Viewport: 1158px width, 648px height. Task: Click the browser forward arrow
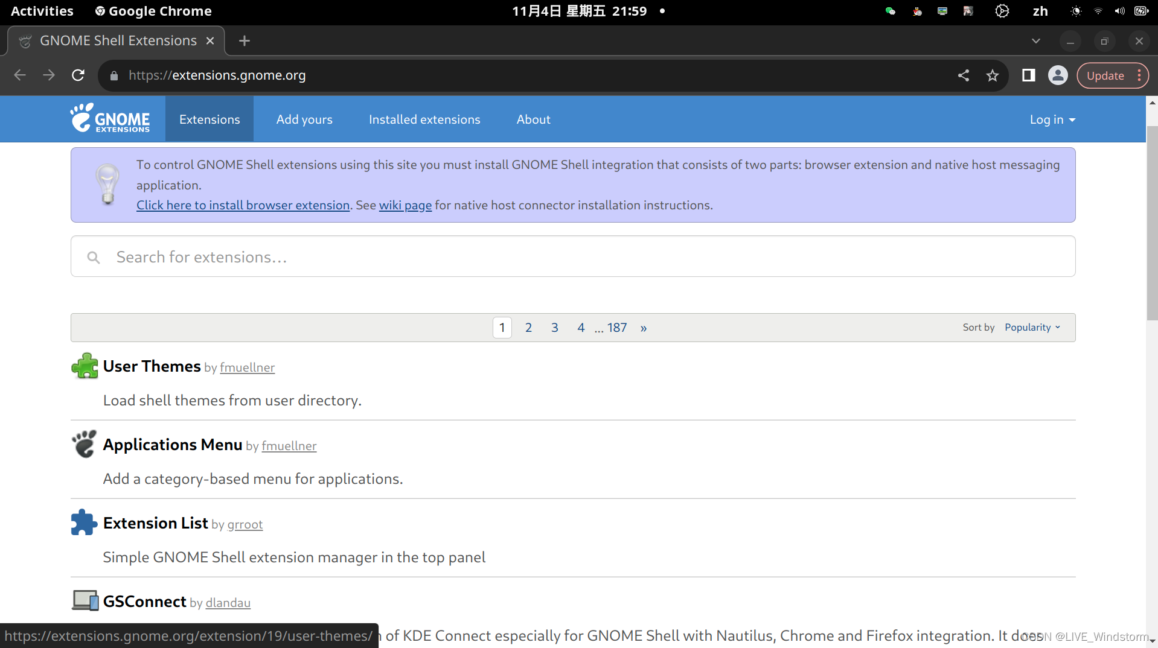pyautogui.click(x=49, y=75)
